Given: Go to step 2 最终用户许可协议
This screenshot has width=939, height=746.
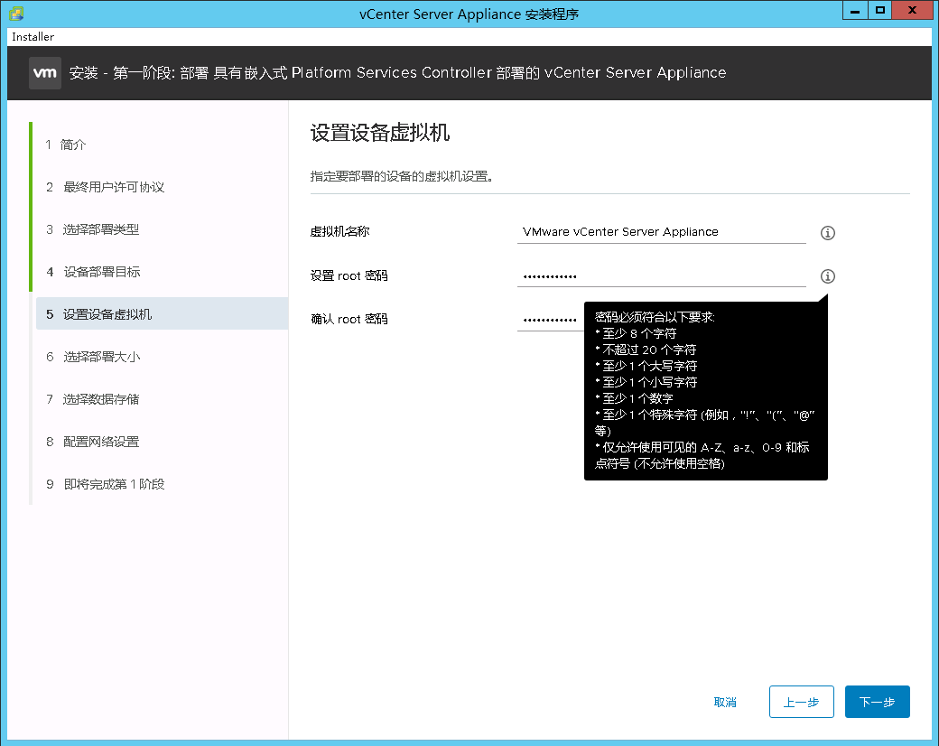Looking at the screenshot, I should (x=106, y=187).
